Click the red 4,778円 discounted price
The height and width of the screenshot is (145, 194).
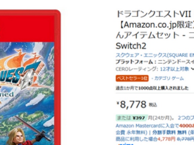click(x=166, y=139)
